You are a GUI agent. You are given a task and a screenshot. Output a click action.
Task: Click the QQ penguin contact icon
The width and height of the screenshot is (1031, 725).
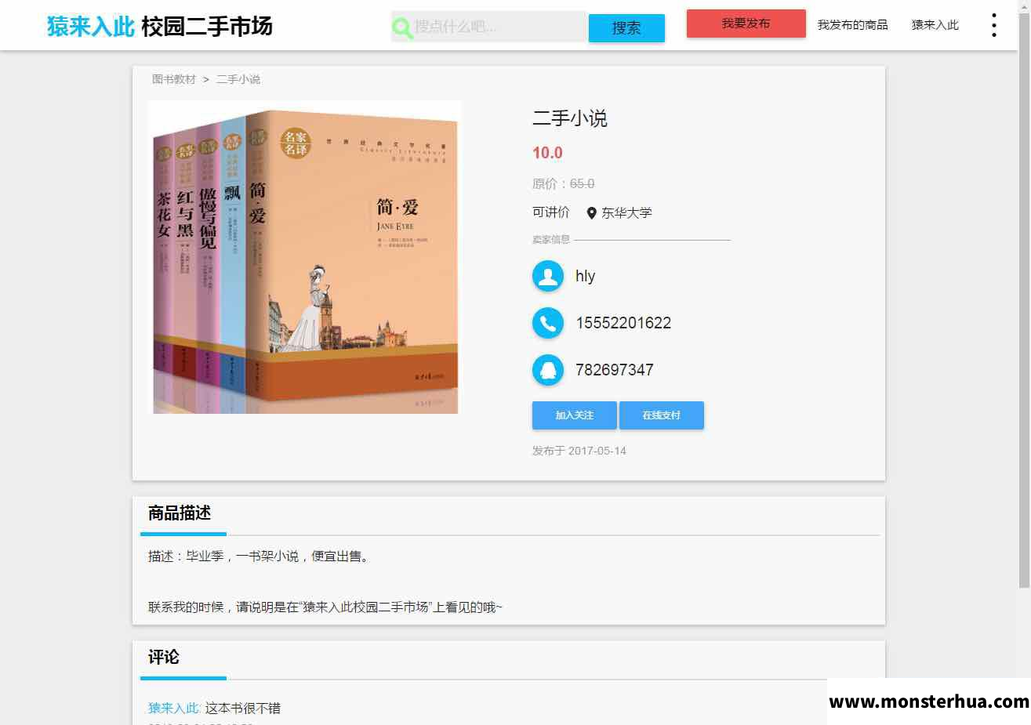548,370
